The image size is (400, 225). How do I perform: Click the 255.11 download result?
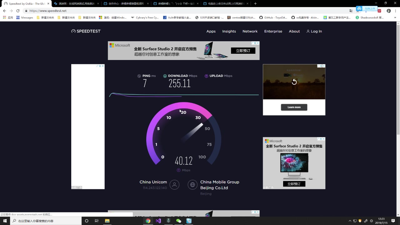(x=179, y=83)
